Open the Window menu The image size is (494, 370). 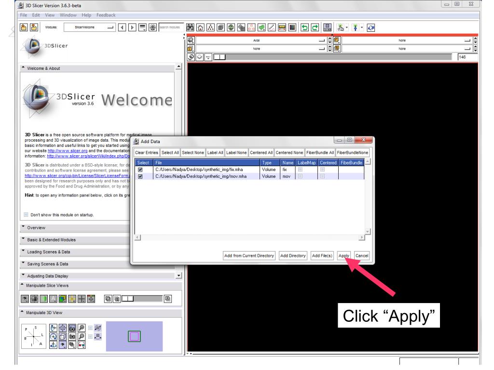click(x=68, y=15)
